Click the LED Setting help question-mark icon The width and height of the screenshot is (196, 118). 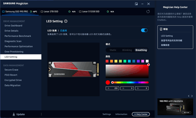(x=66, y=21)
